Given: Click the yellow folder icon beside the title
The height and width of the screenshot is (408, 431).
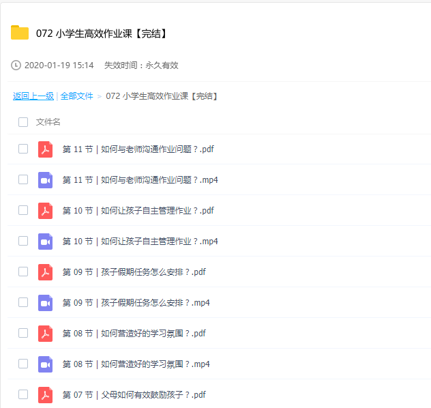Looking at the screenshot, I should (x=20, y=33).
